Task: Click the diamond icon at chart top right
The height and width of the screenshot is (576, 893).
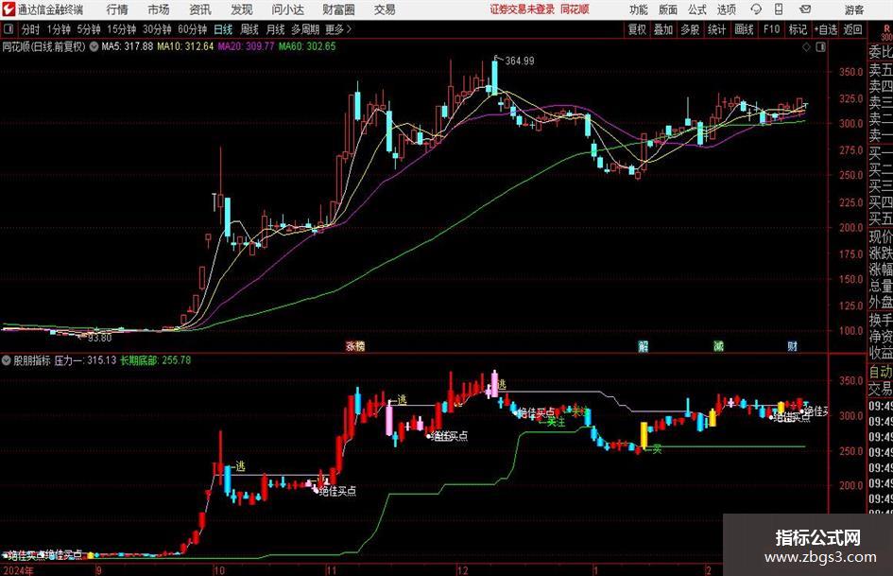Action: (x=806, y=47)
